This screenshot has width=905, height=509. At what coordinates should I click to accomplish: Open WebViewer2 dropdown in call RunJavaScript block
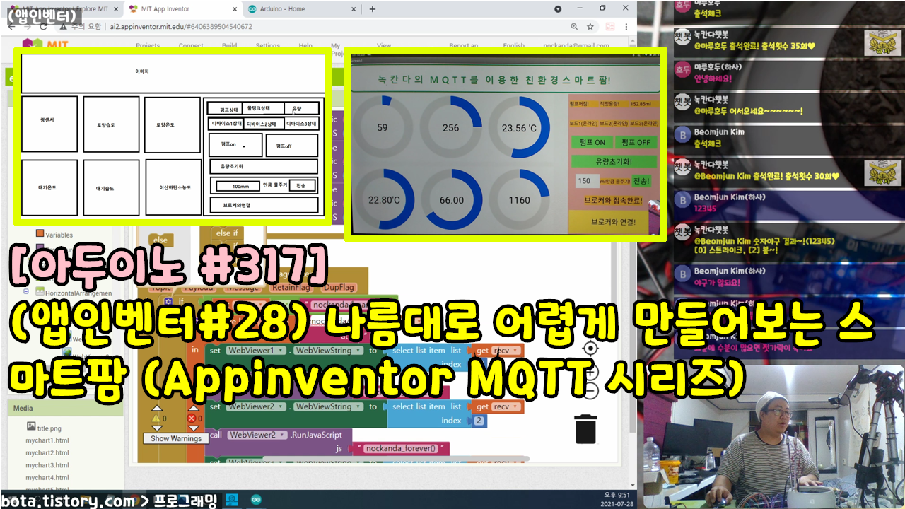point(257,435)
